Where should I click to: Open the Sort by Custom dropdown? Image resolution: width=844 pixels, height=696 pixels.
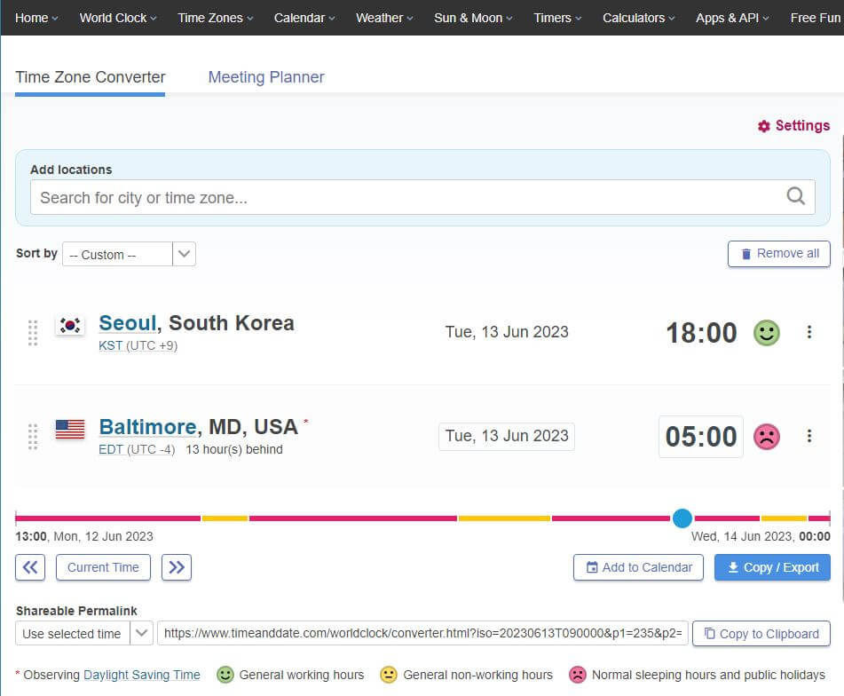point(184,254)
